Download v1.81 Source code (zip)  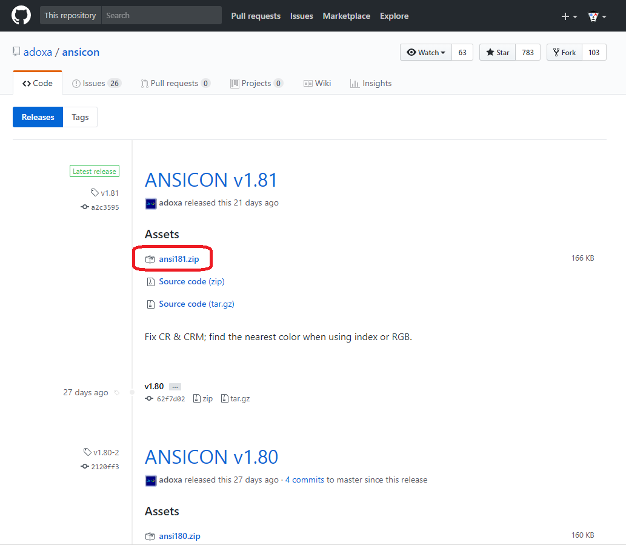click(191, 281)
